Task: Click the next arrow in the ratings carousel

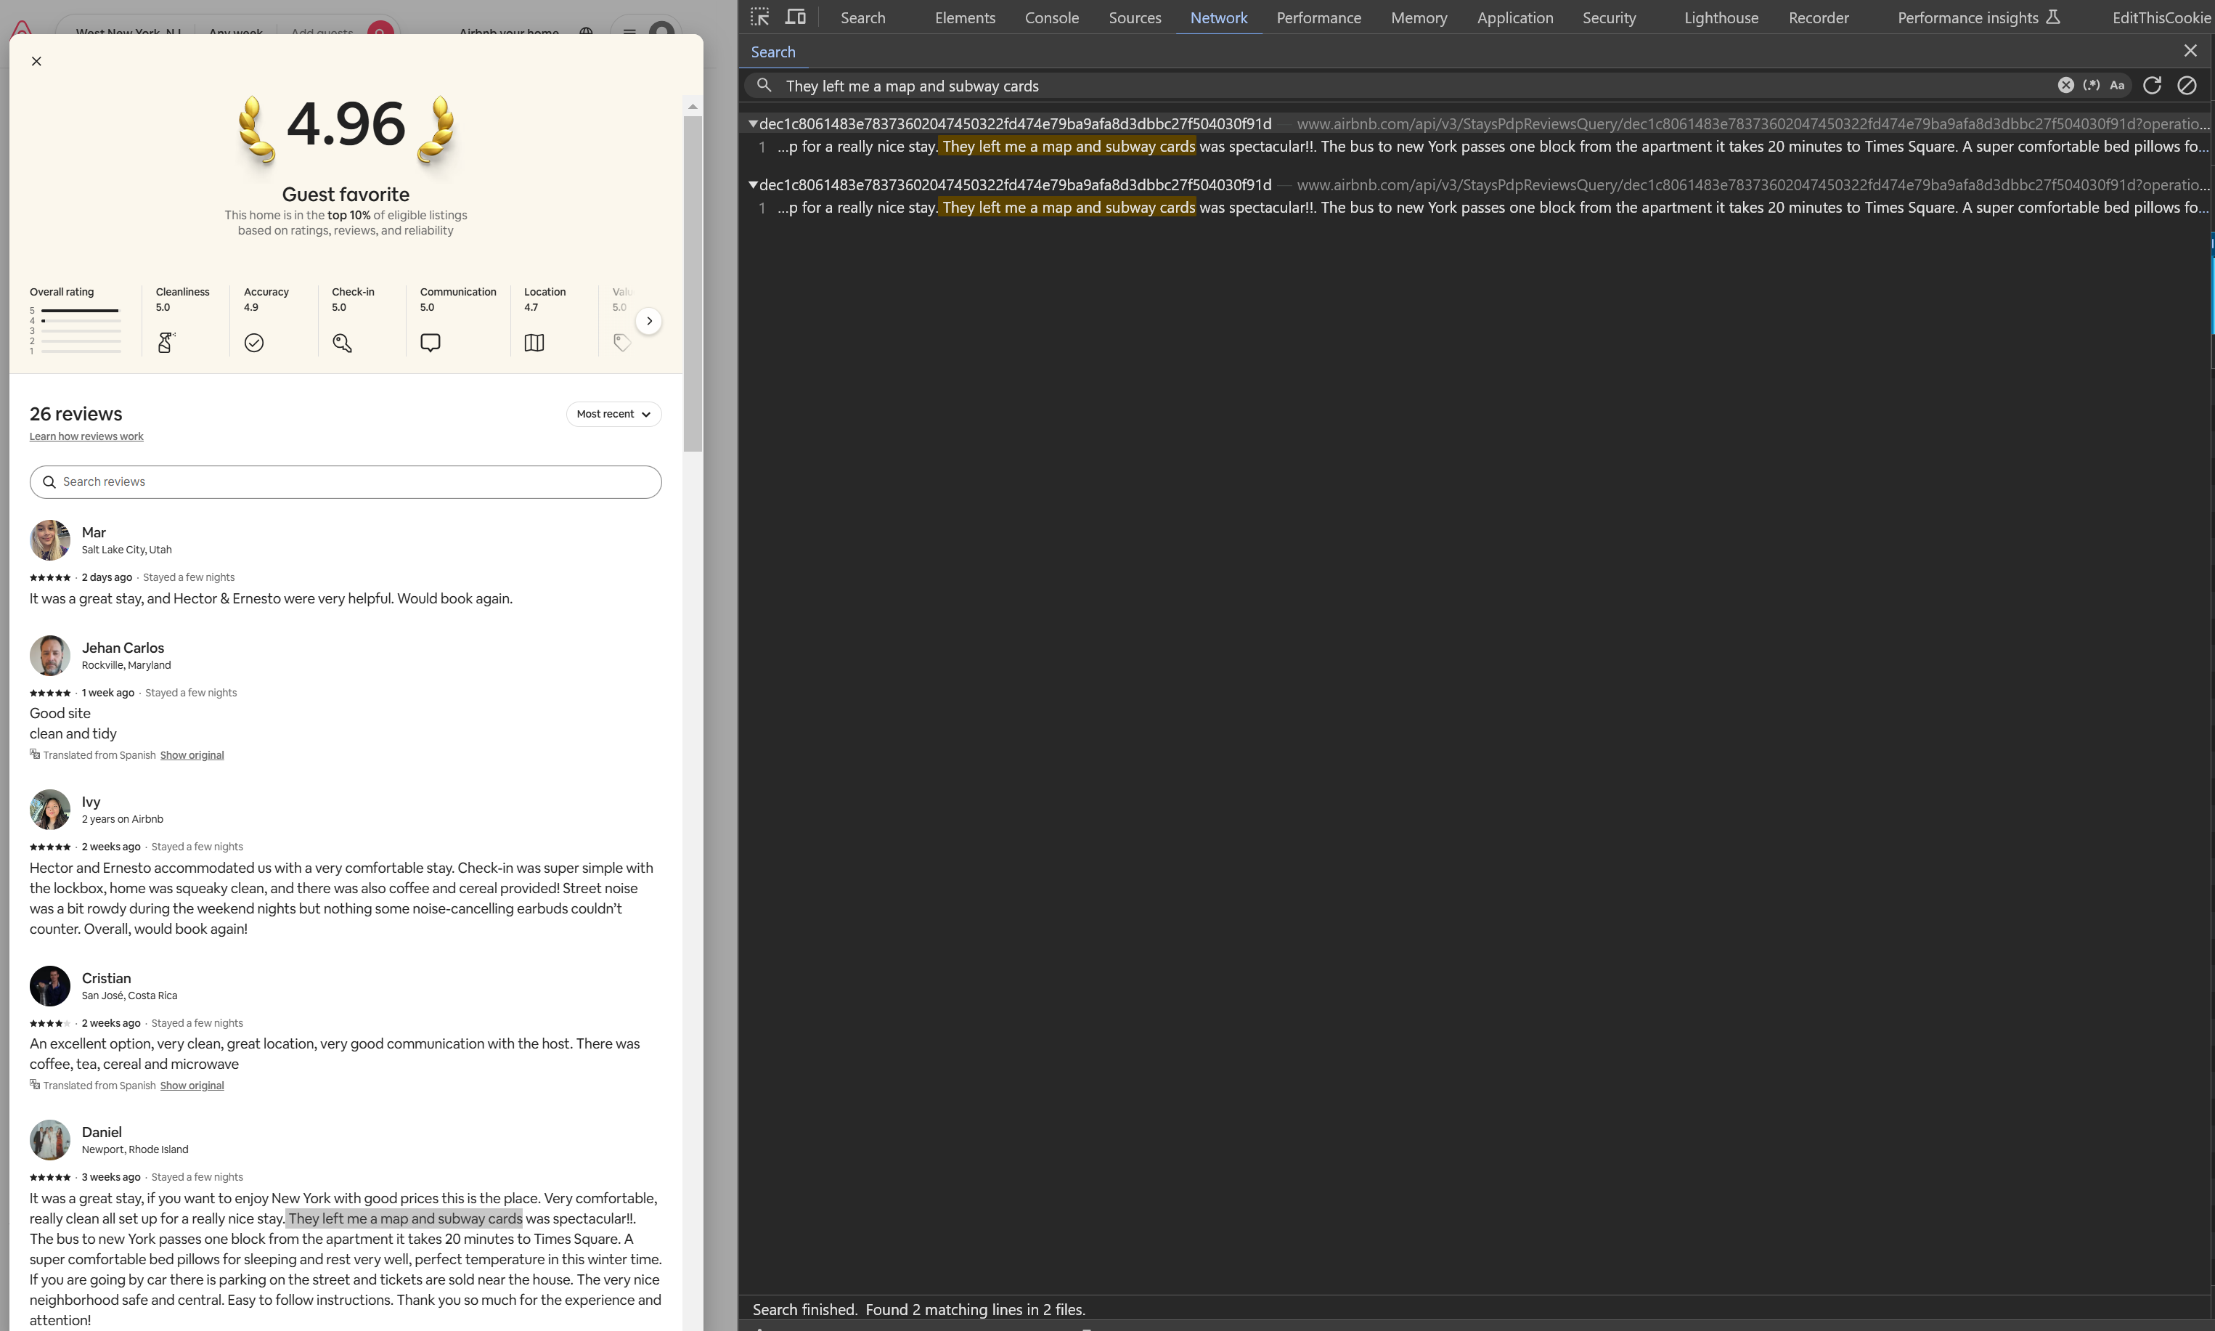Action: (648, 320)
